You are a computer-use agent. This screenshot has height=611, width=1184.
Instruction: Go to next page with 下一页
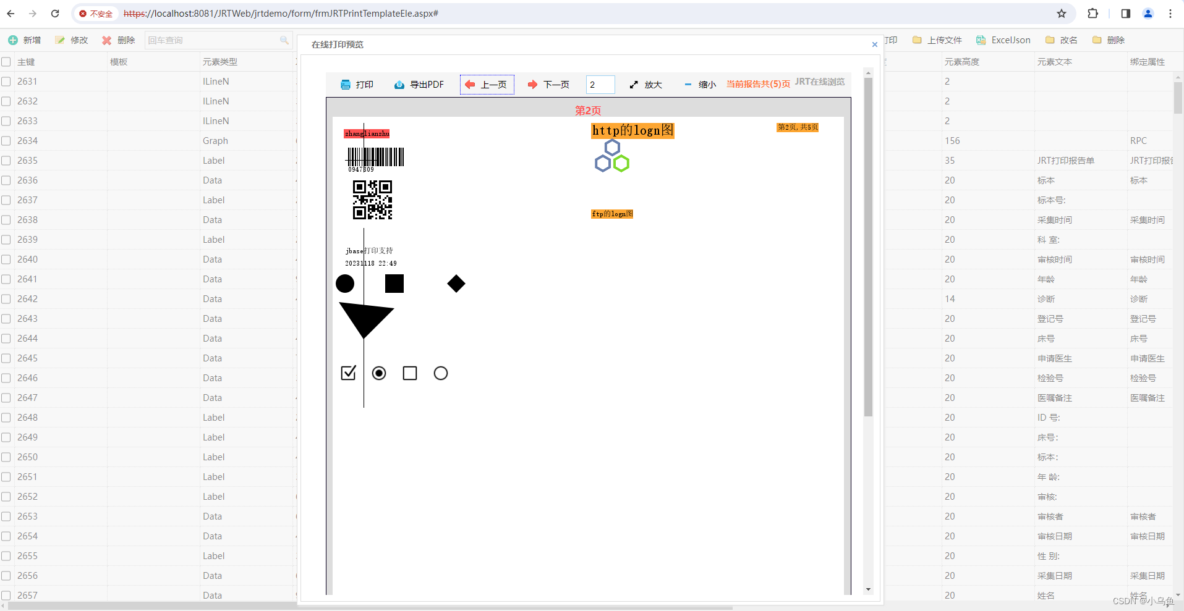point(549,85)
